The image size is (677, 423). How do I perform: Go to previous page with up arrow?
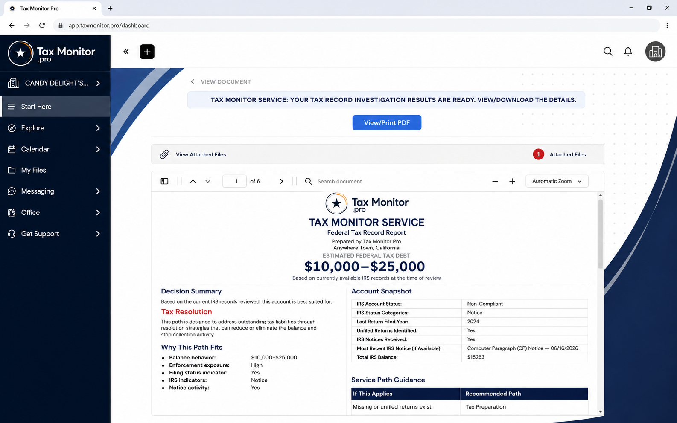pyautogui.click(x=193, y=181)
